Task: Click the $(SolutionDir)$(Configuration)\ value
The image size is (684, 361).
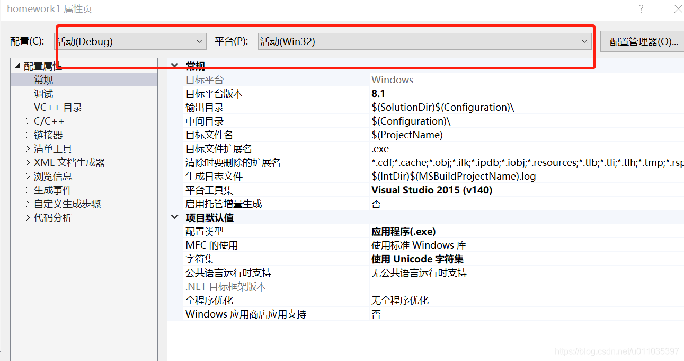Action: 443,108
